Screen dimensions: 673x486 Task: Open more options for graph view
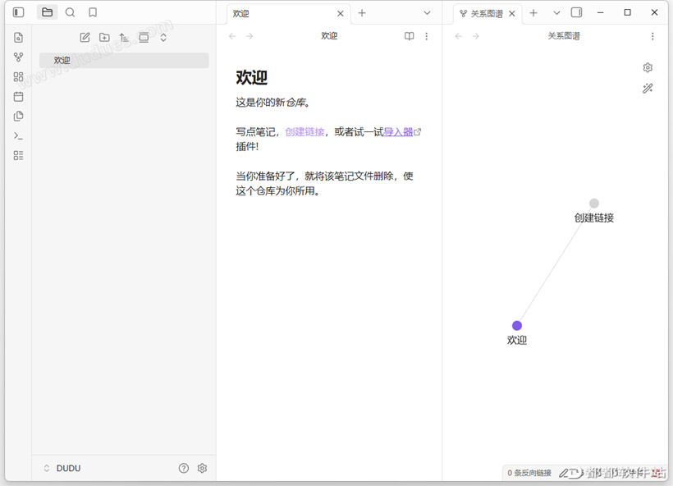652,36
